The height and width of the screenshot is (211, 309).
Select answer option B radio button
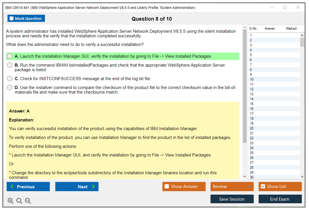coord(10,65)
